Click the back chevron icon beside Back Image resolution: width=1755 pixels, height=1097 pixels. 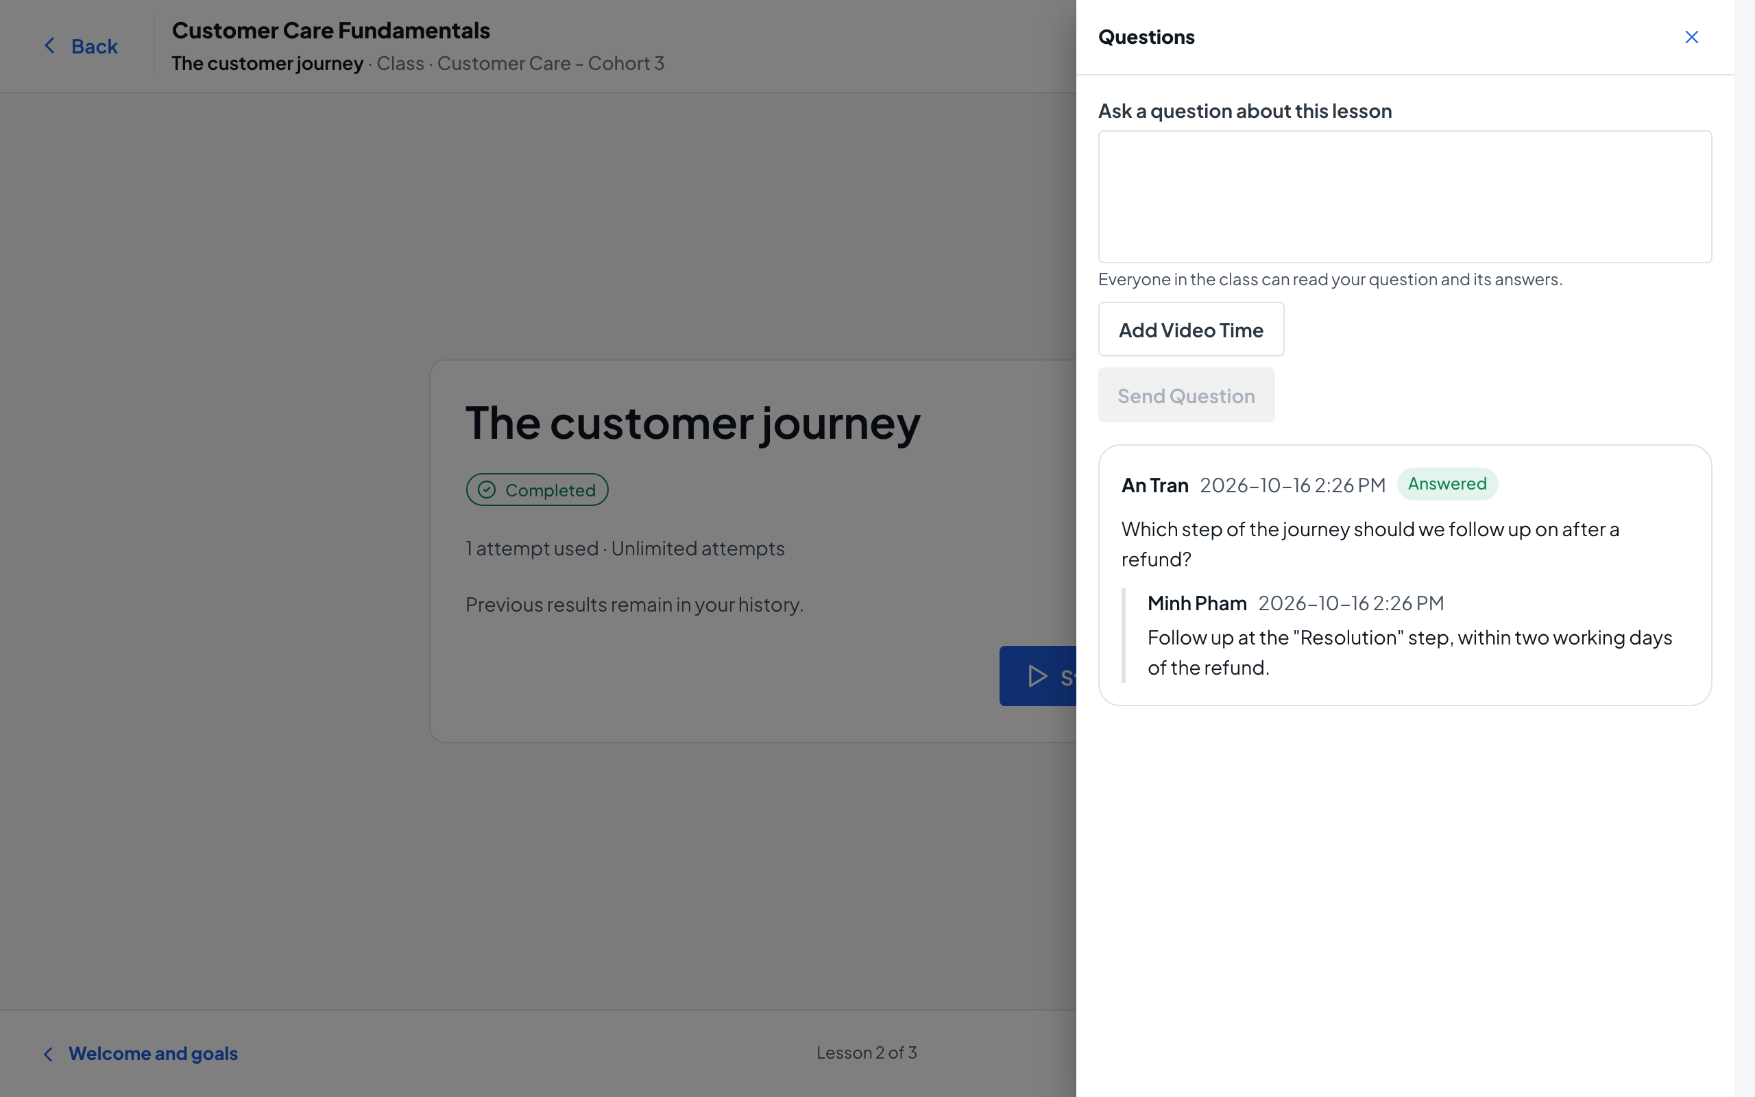[x=49, y=47]
